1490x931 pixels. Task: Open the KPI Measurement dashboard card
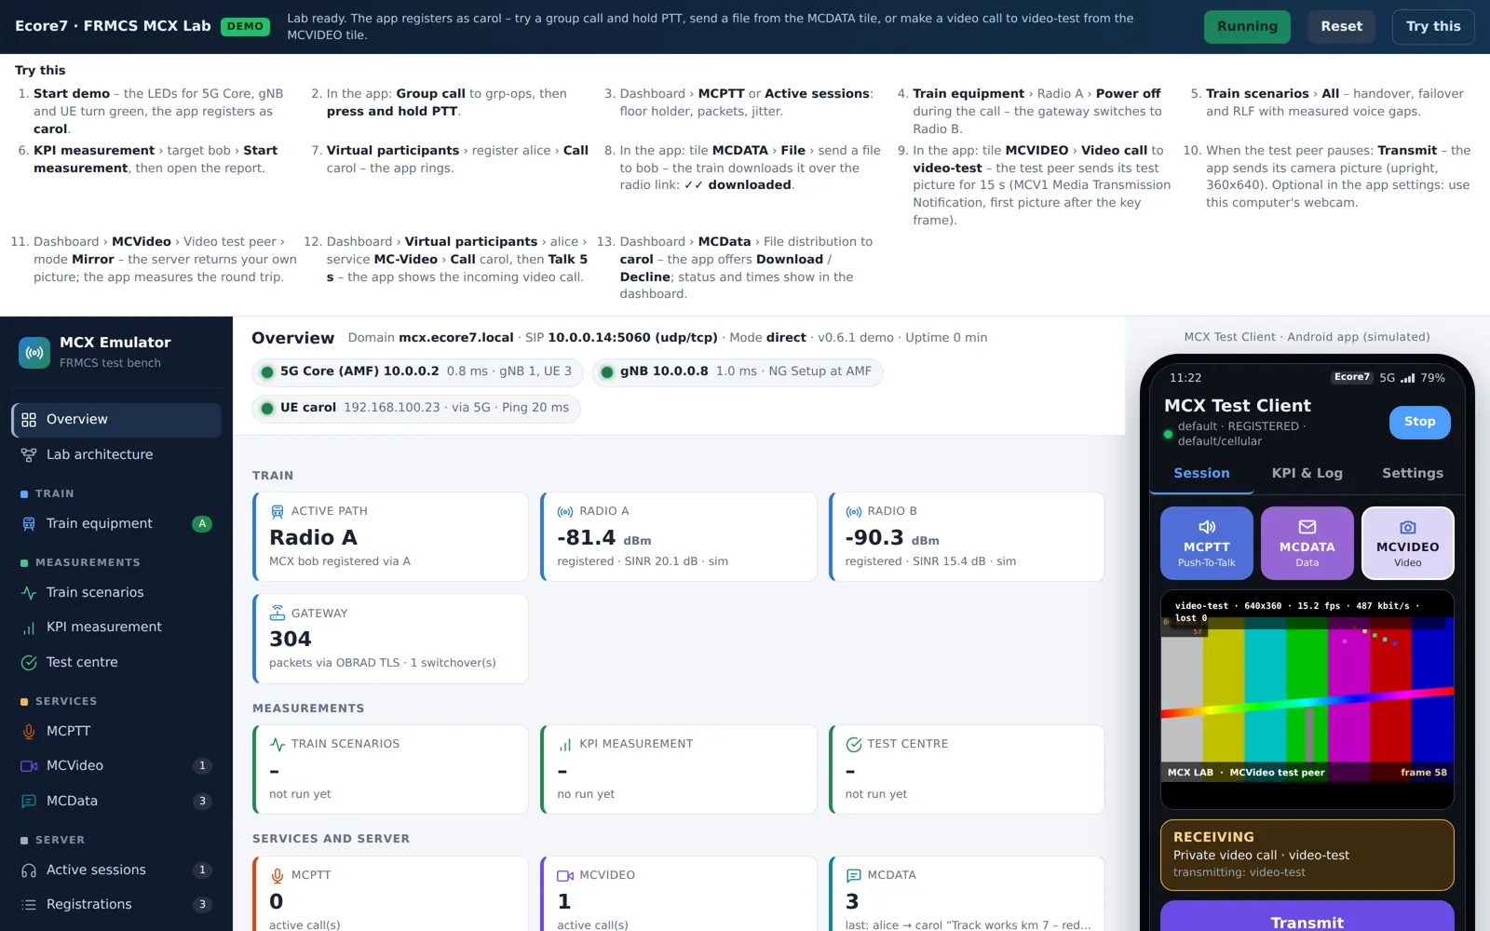(679, 770)
